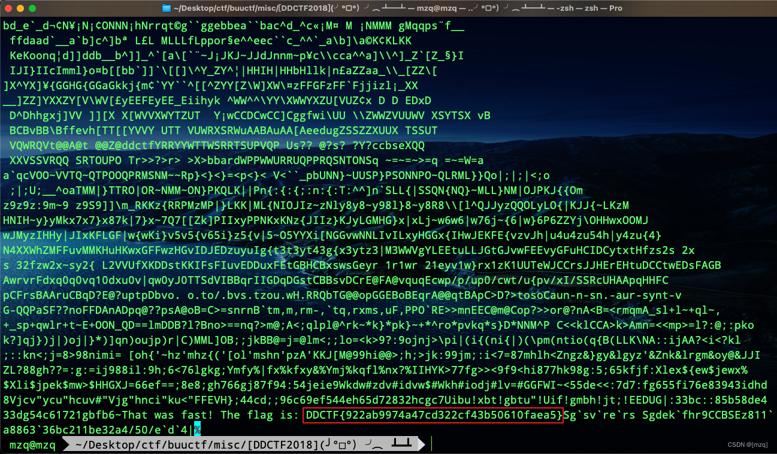Click the window title ending in "zsh — Pro"
Image resolution: width=777 pixels, height=454 pixels.
397,8
